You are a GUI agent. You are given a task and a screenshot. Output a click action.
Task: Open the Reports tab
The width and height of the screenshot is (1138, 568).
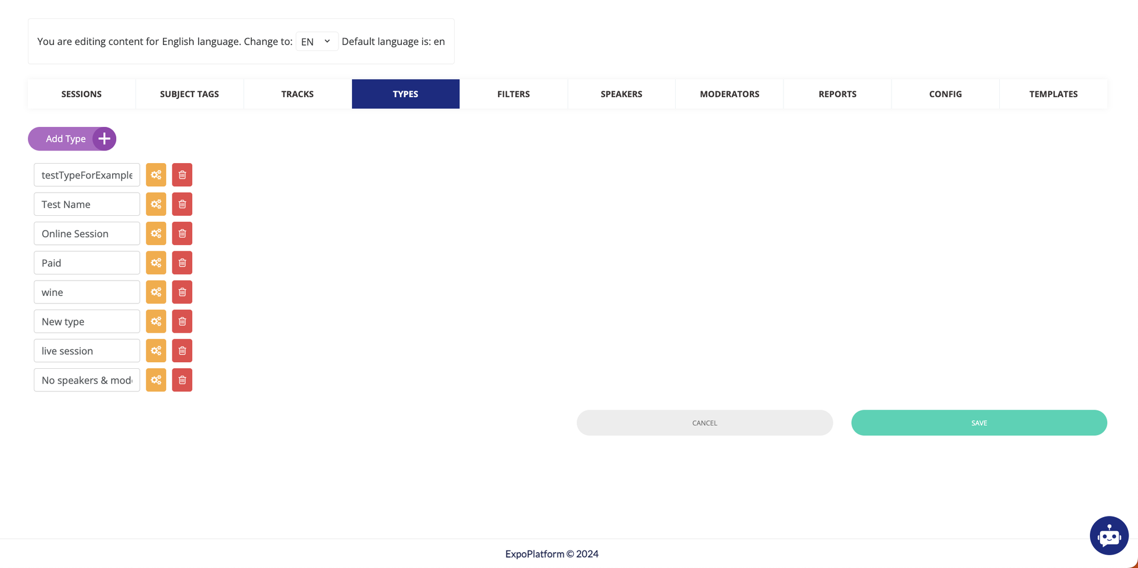(837, 94)
